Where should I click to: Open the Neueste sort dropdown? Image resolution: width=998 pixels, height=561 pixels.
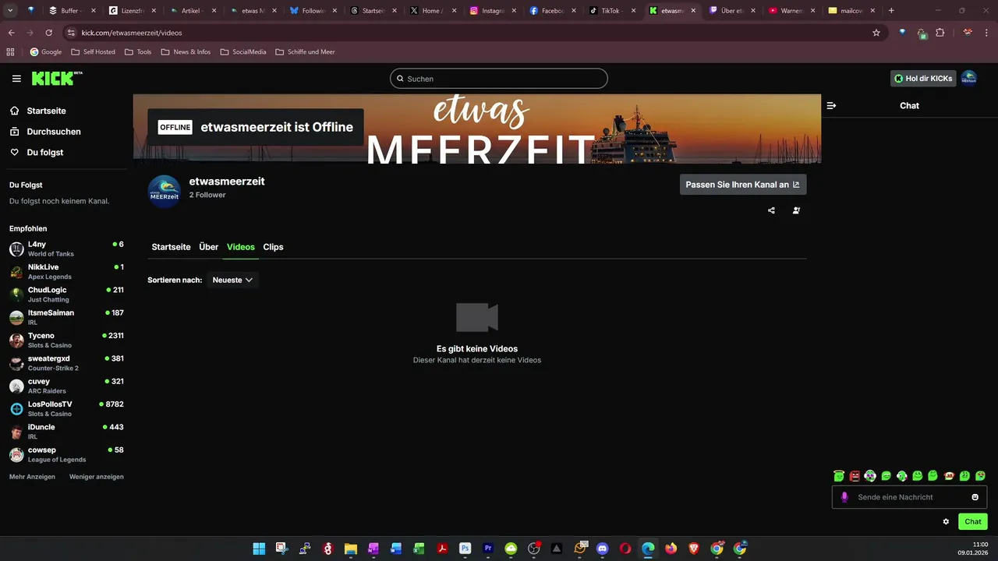tap(232, 280)
